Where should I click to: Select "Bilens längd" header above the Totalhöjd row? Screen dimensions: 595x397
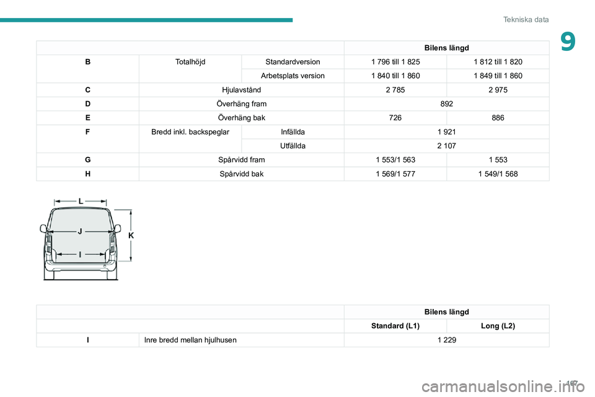[x=447, y=48]
